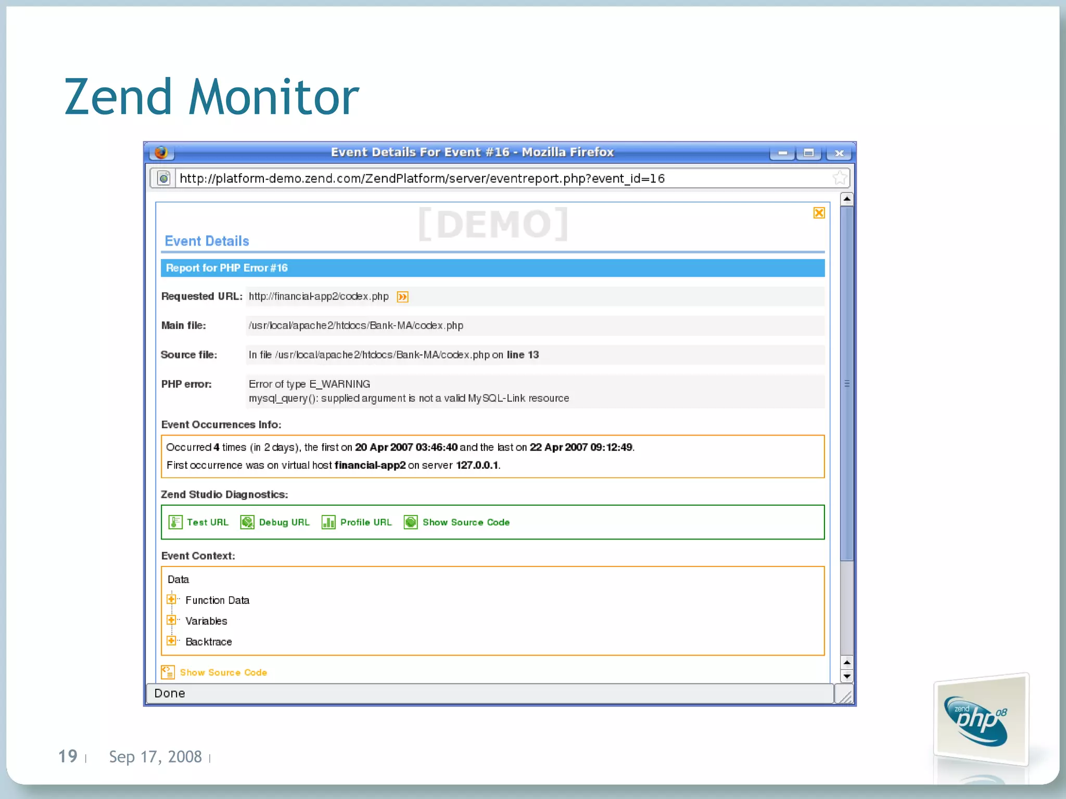Click the site identity icon left of the URL

tap(163, 178)
